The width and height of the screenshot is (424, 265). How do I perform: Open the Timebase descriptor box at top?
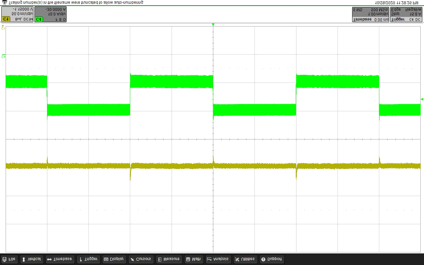[x=370, y=15]
